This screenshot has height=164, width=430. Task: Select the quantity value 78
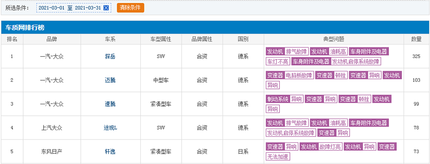[x=416, y=128]
